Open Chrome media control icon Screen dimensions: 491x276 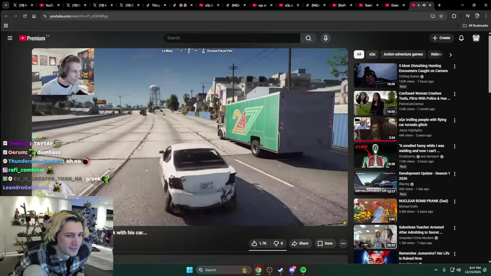[x=468, y=16]
